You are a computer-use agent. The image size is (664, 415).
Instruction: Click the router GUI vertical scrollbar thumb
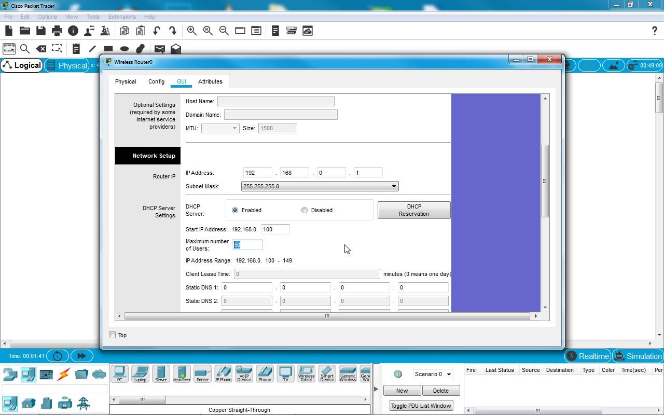pyautogui.click(x=545, y=181)
